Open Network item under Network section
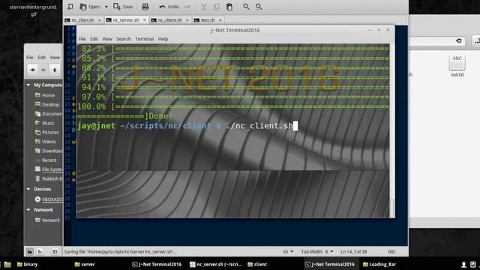Screen dimensions: 480x270 point(47,220)
